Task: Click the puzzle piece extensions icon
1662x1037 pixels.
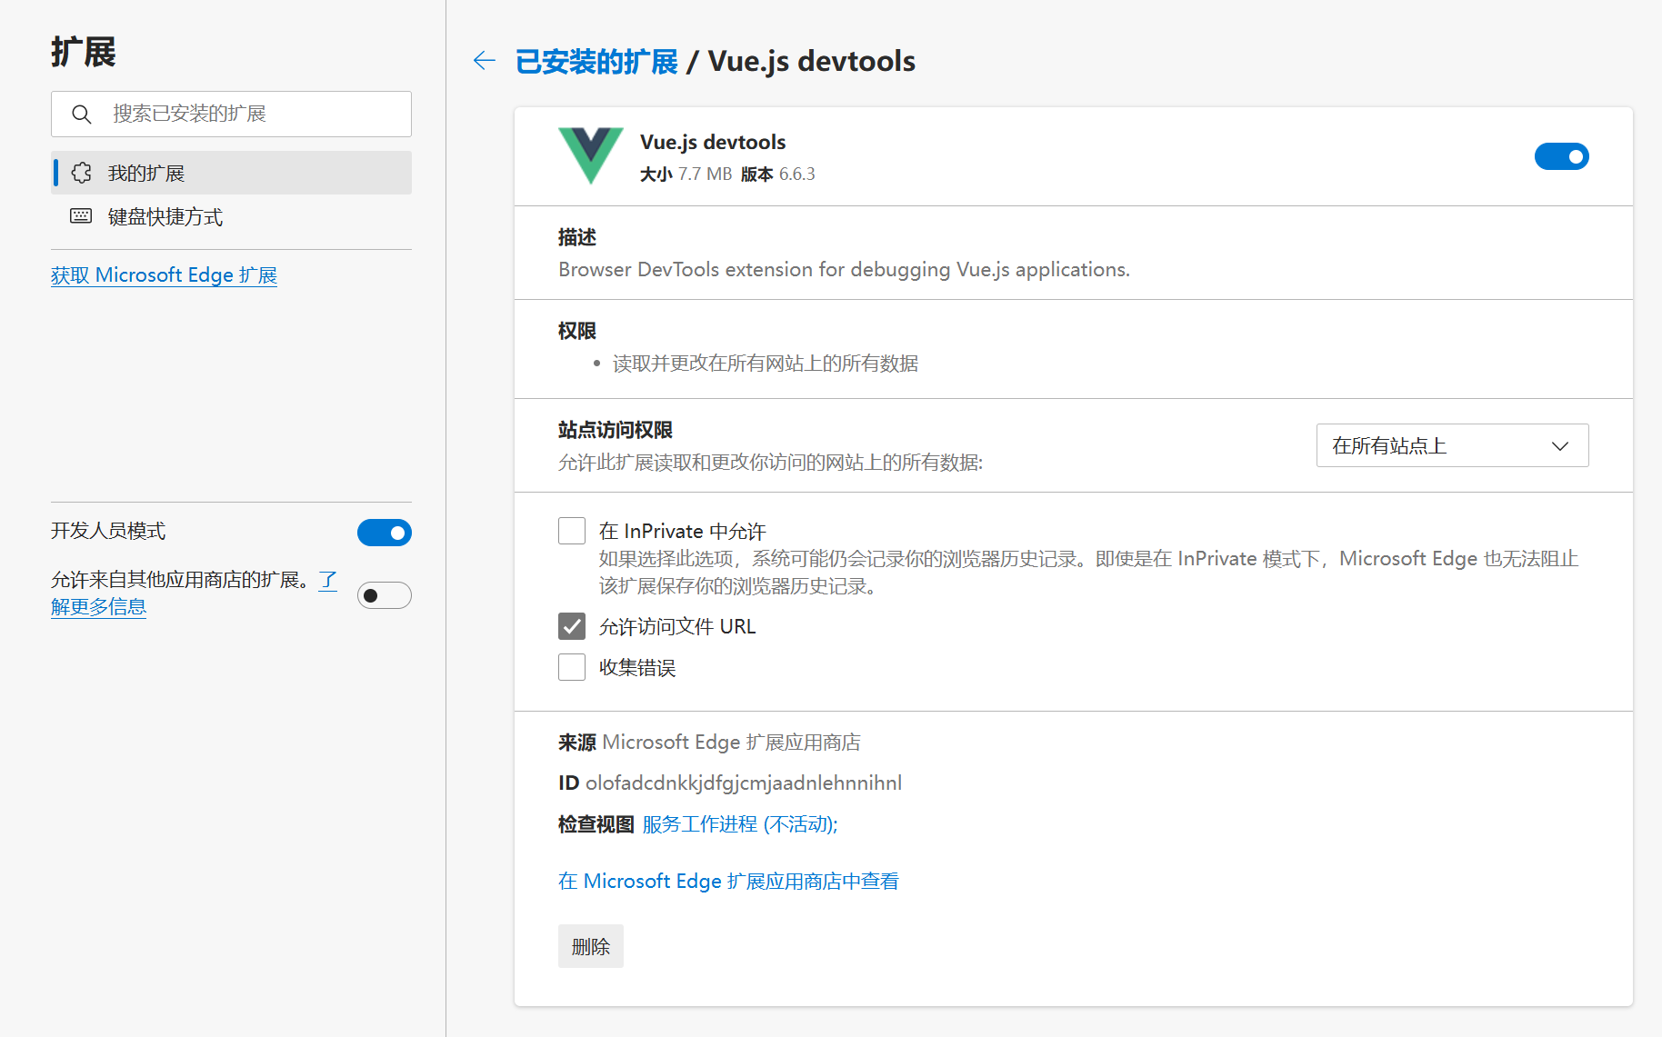Action: tap(82, 173)
